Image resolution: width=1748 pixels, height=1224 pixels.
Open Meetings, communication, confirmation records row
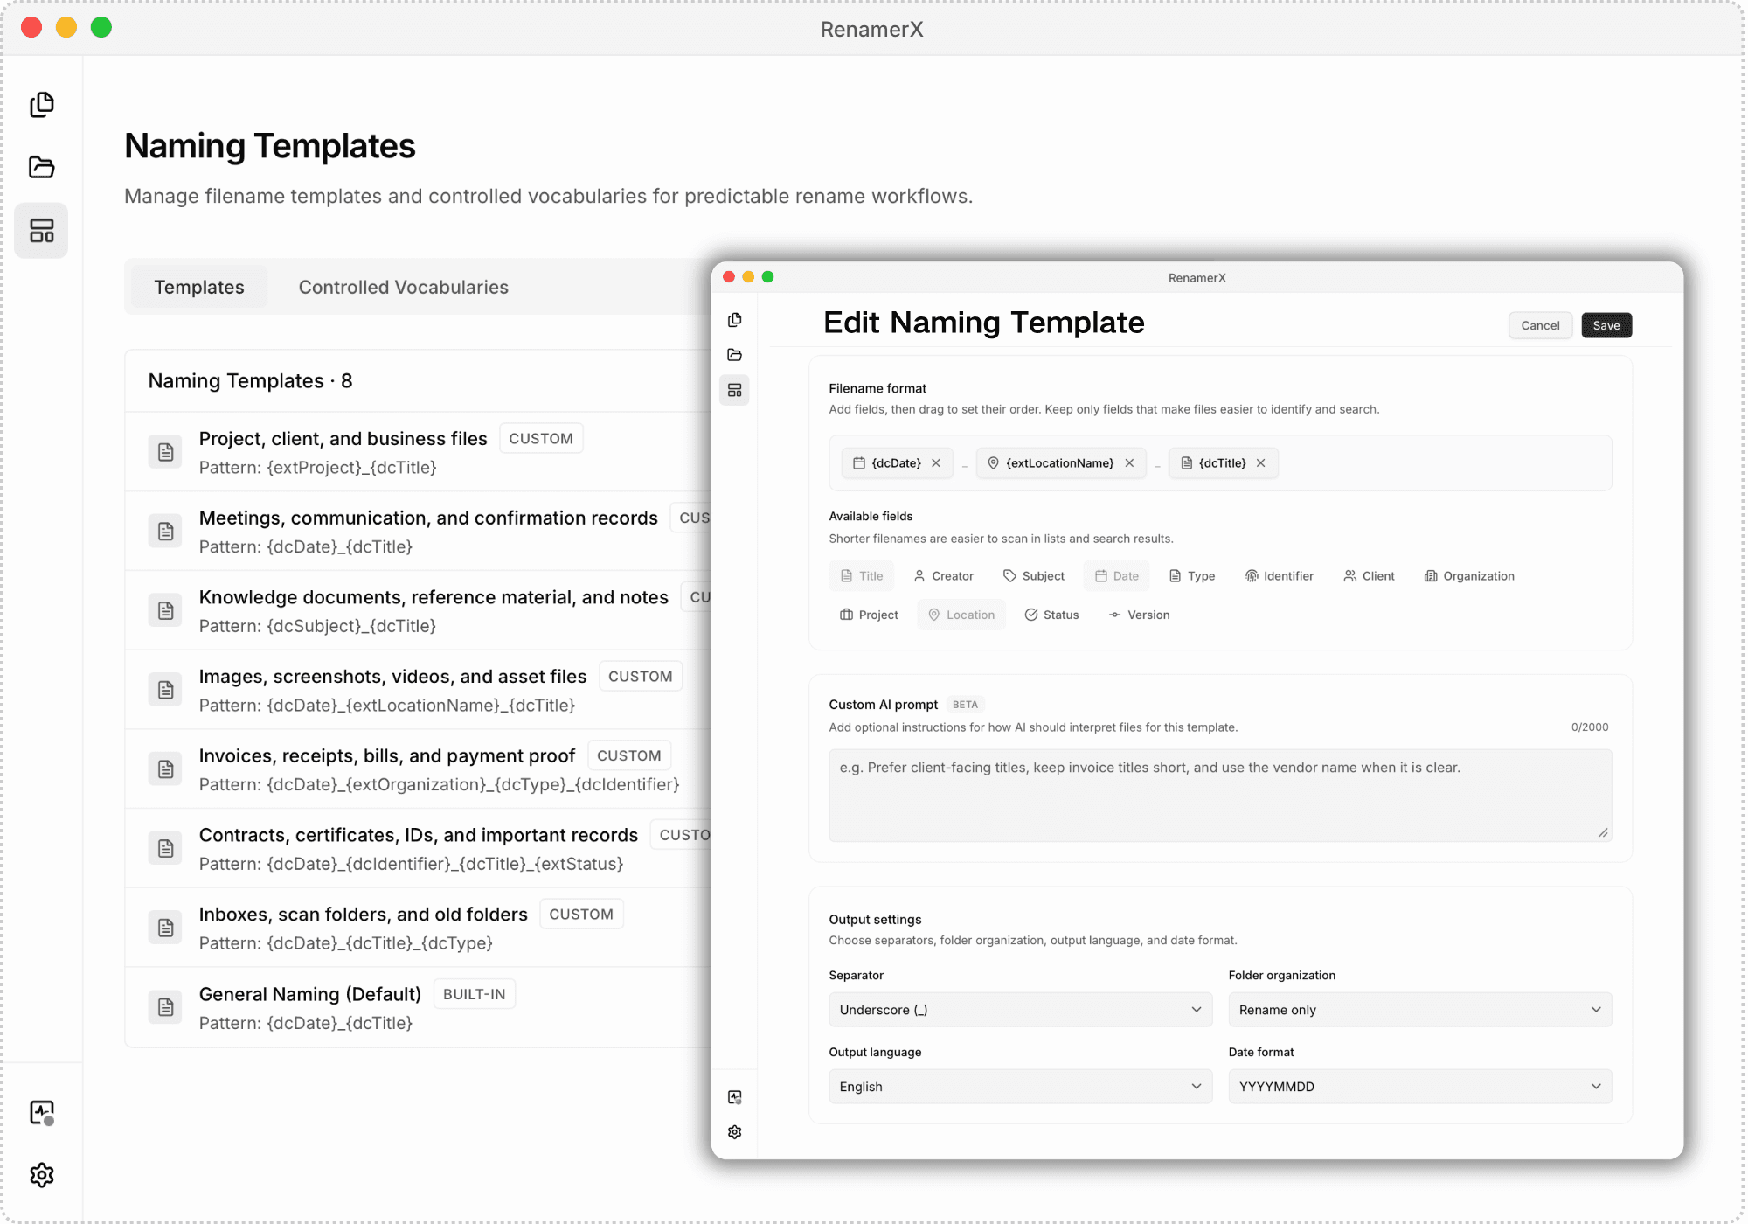pyautogui.click(x=420, y=532)
